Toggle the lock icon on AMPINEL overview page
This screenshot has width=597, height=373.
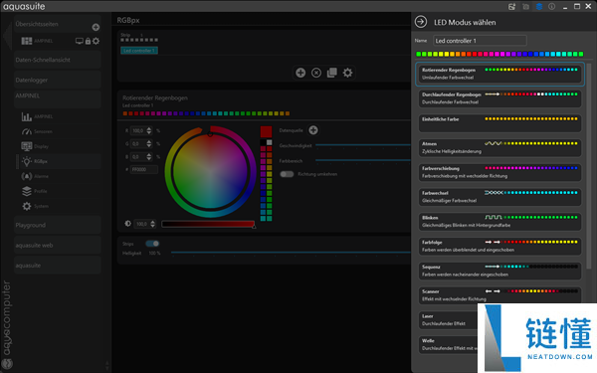(x=88, y=41)
